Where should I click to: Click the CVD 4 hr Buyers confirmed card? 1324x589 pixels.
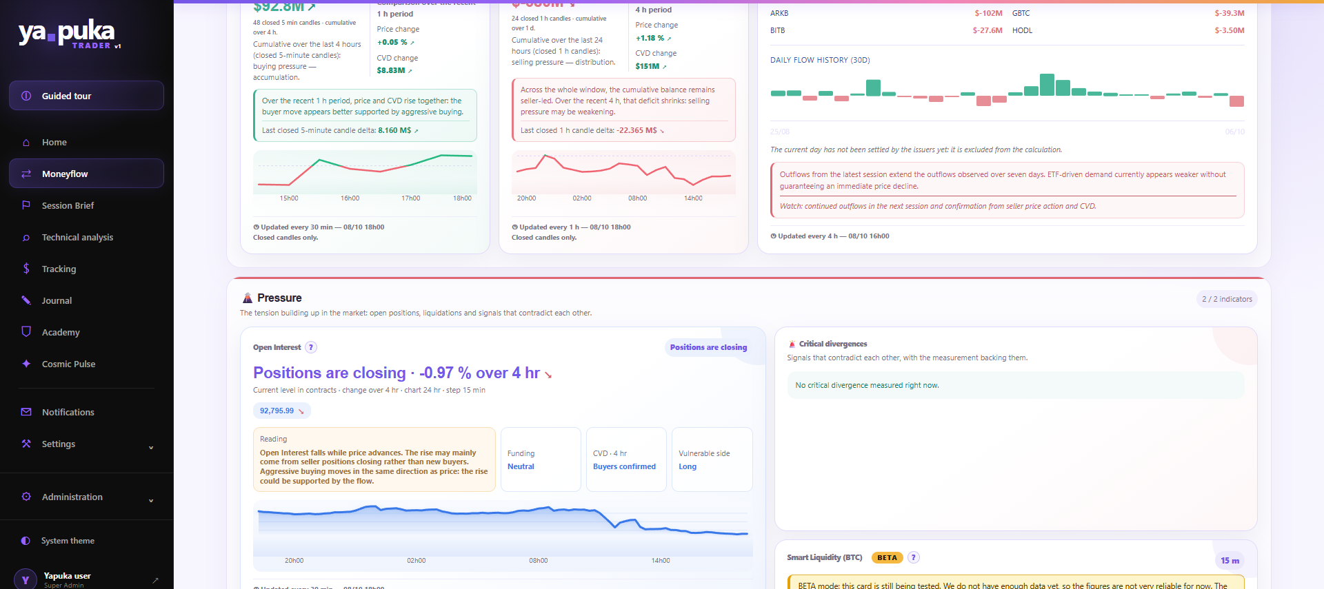pos(626,459)
